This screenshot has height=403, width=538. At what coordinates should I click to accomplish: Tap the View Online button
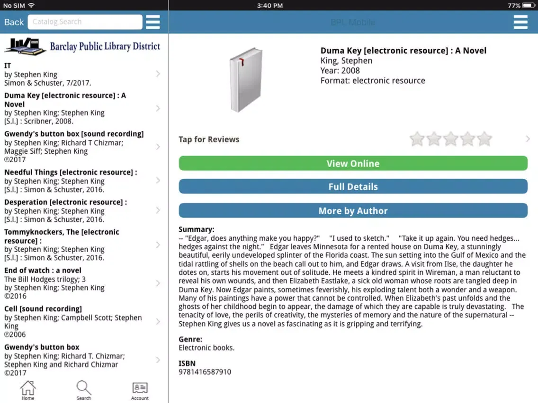[353, 164]
